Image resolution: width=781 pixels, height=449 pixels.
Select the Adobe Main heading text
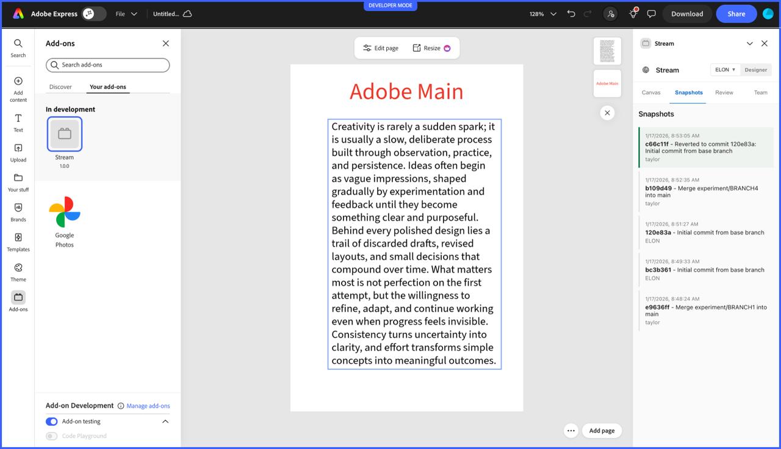pos(406,91)
